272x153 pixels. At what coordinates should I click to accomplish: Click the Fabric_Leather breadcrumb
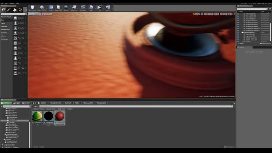[88, 103]
